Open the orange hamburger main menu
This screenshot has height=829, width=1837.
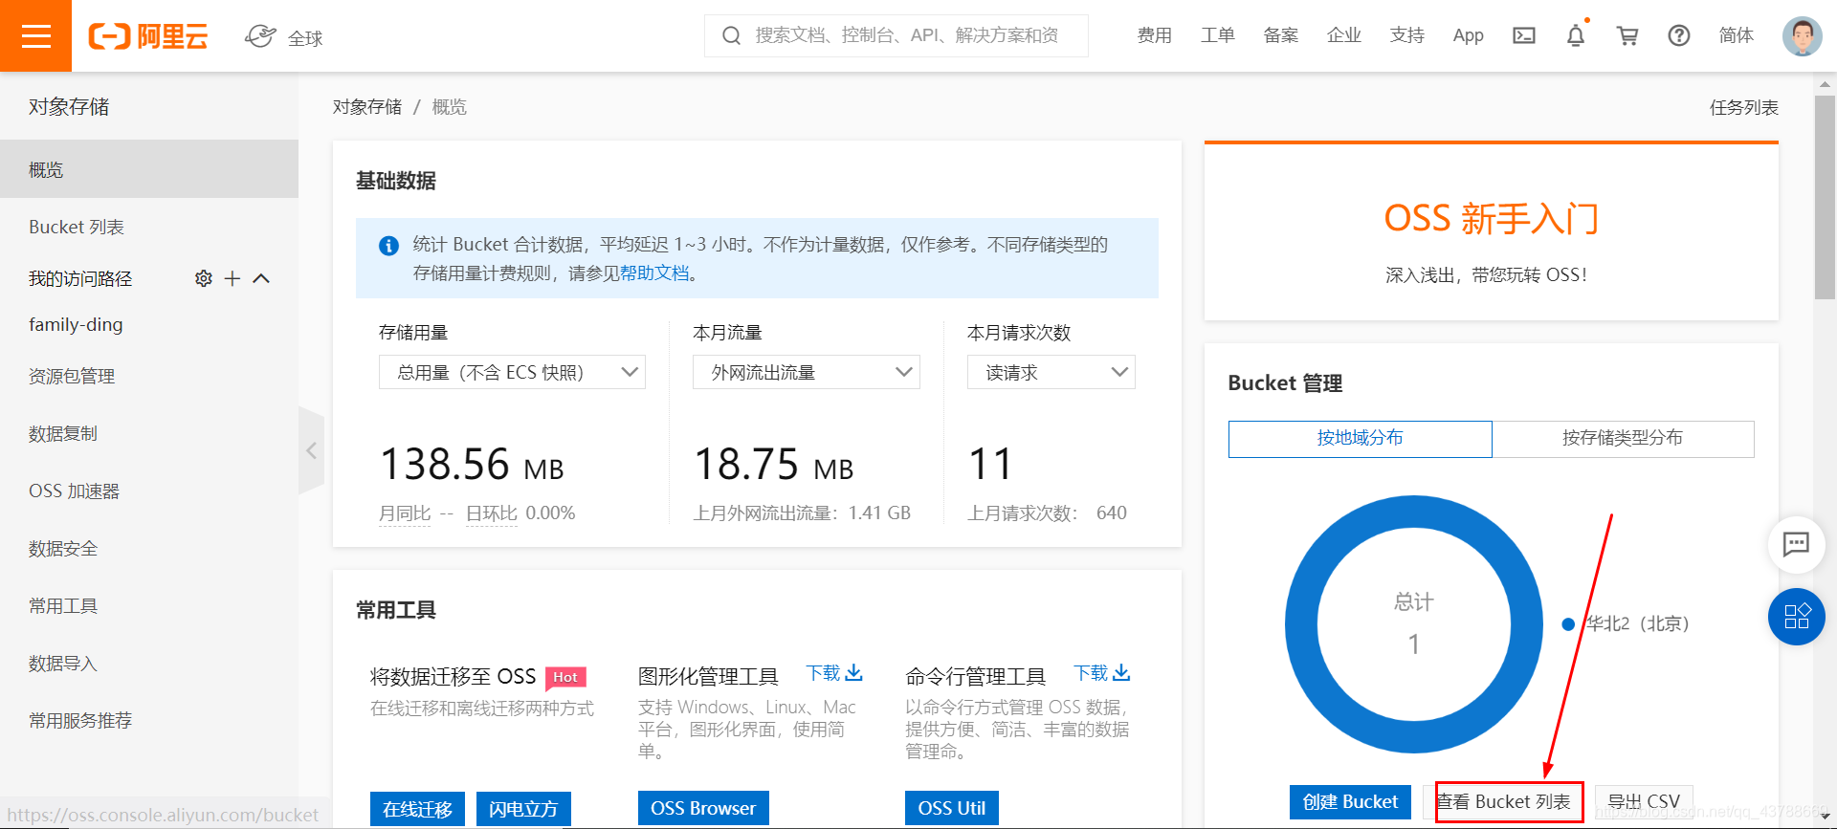click(x=35, y=35)
